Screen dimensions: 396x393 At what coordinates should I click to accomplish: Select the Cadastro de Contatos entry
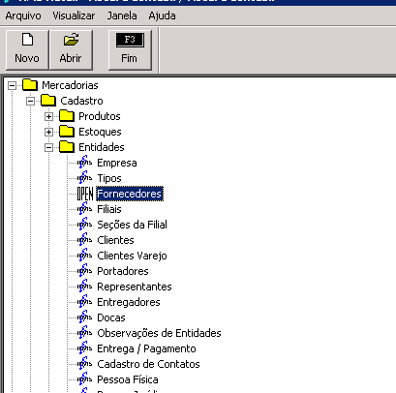[x=148, y=364]
